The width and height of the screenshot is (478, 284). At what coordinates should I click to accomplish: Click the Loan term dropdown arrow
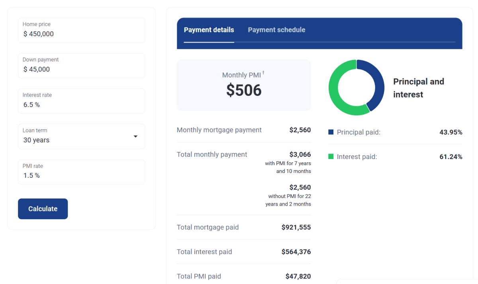tap(135, 136)
